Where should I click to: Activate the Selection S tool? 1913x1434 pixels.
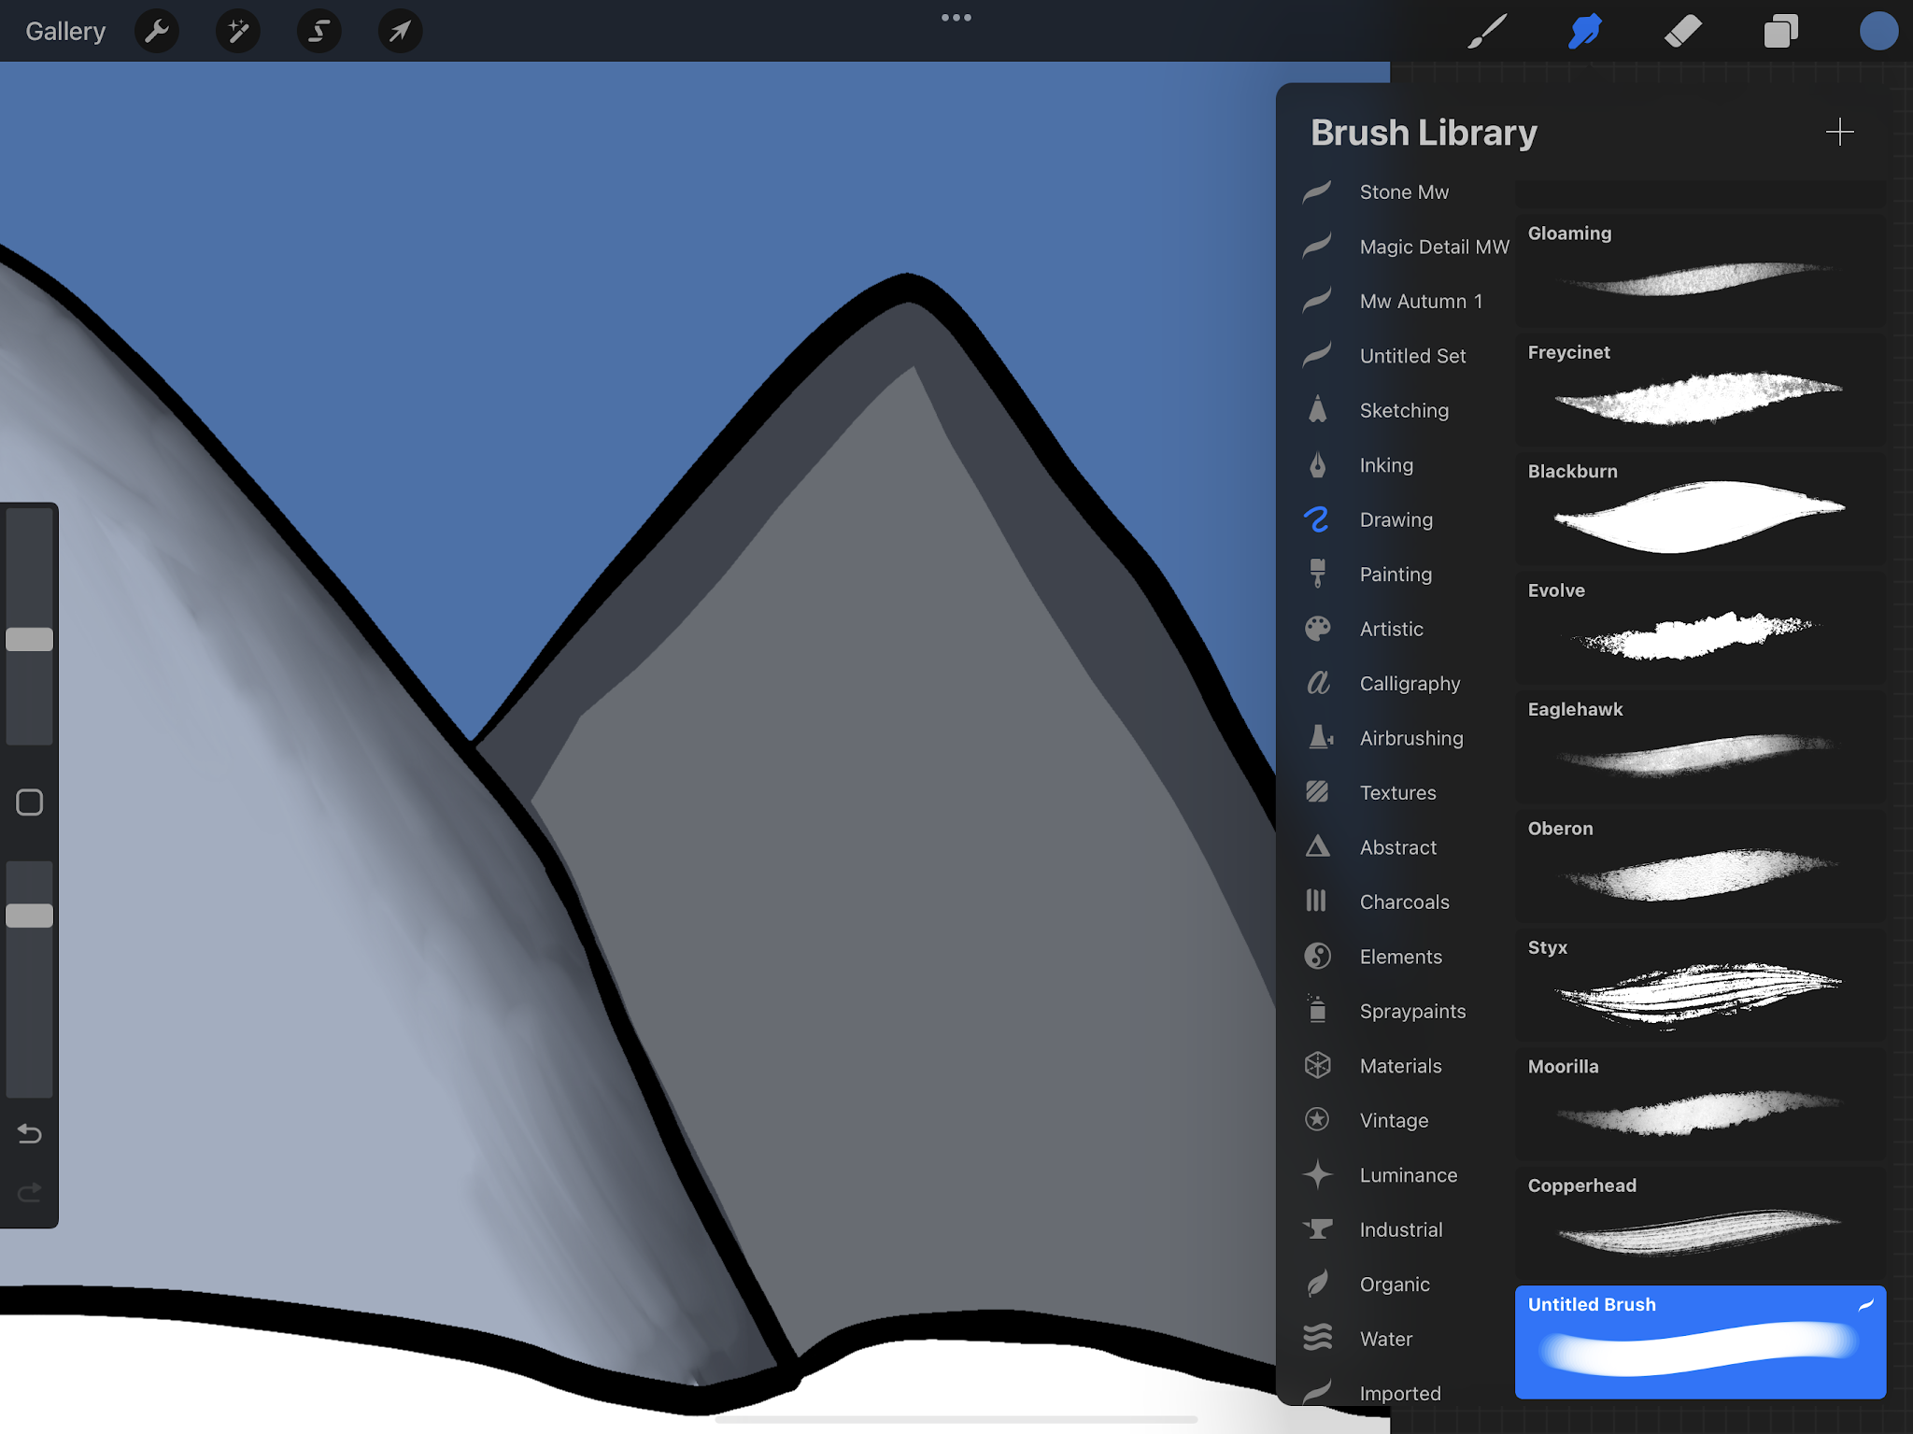pos(319,32)
